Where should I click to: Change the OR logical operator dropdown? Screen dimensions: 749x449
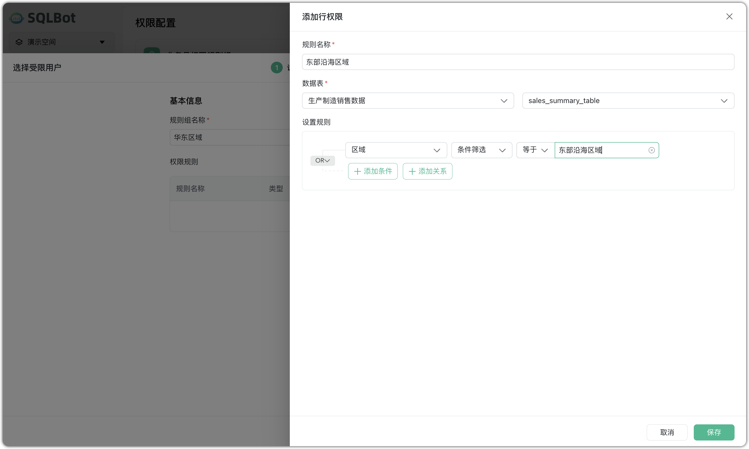pos(322,161)
